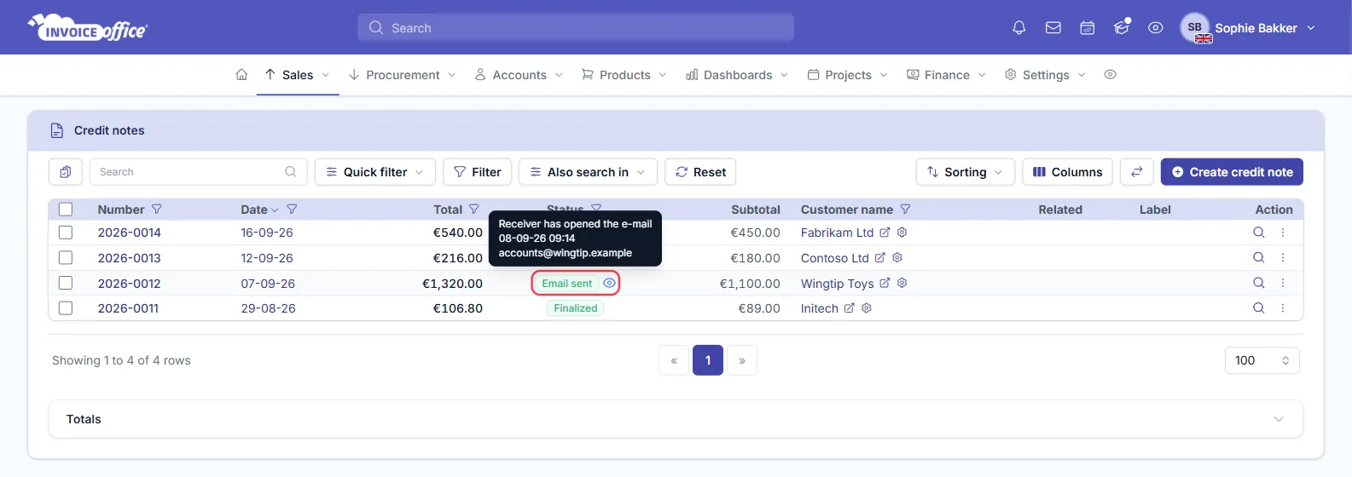Open the Dashboards menu
This screenshot has height=477, width=1352.
point(738,75)
